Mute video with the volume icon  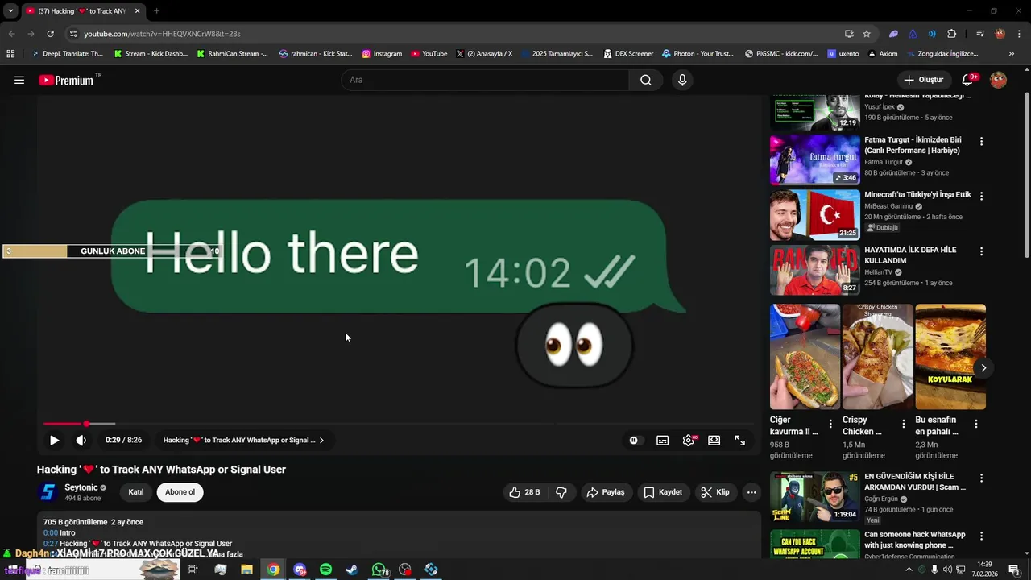81,440
